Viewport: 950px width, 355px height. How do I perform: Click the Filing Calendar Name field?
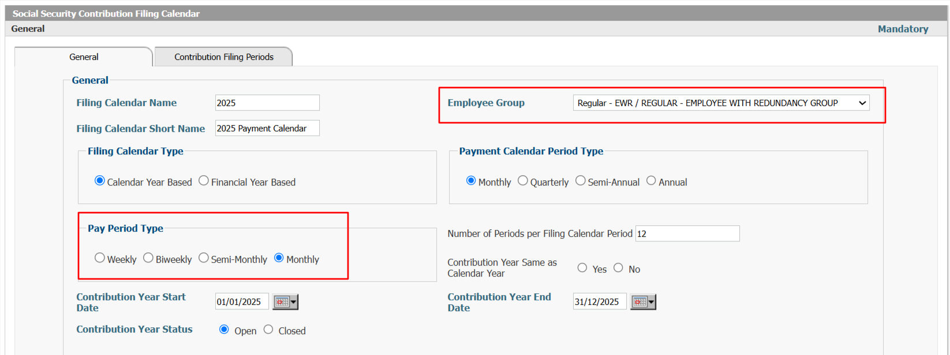[x=267, y=103]
